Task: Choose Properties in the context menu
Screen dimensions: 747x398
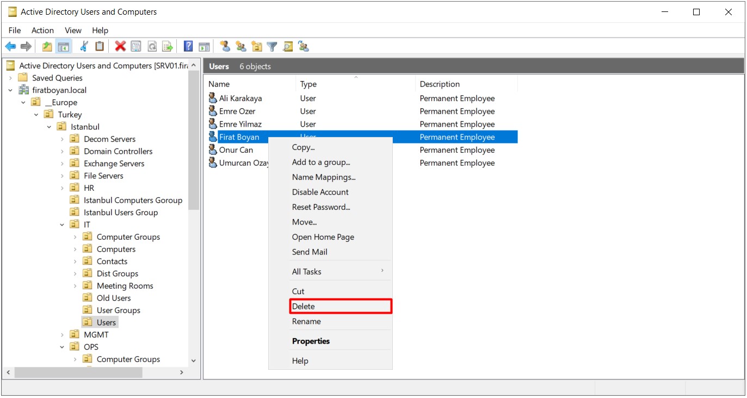Action: (330, 341)
